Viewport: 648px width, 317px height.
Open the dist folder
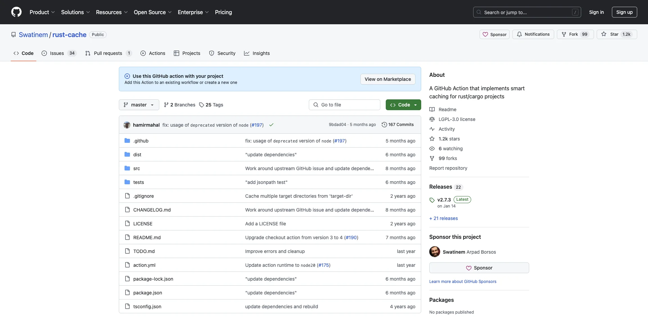(x=137, y=155)
